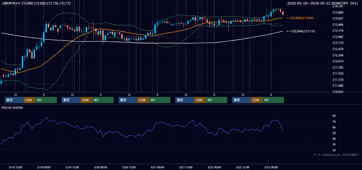
Task: Select the RSI scale value 40
Action: tap(334, 139)
